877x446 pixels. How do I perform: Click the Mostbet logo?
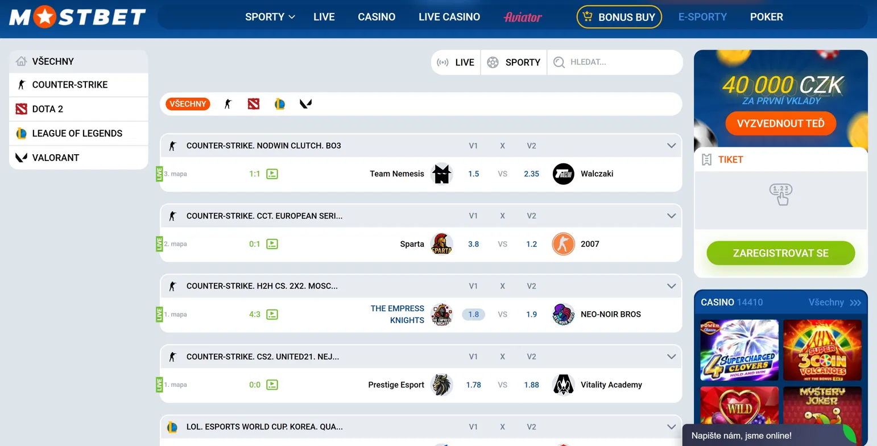(77, 17)
